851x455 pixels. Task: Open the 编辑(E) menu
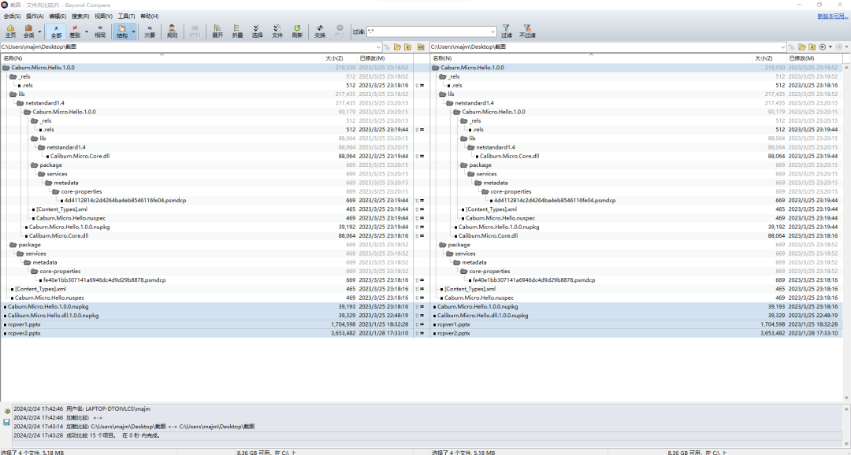(x=58, y=17)
